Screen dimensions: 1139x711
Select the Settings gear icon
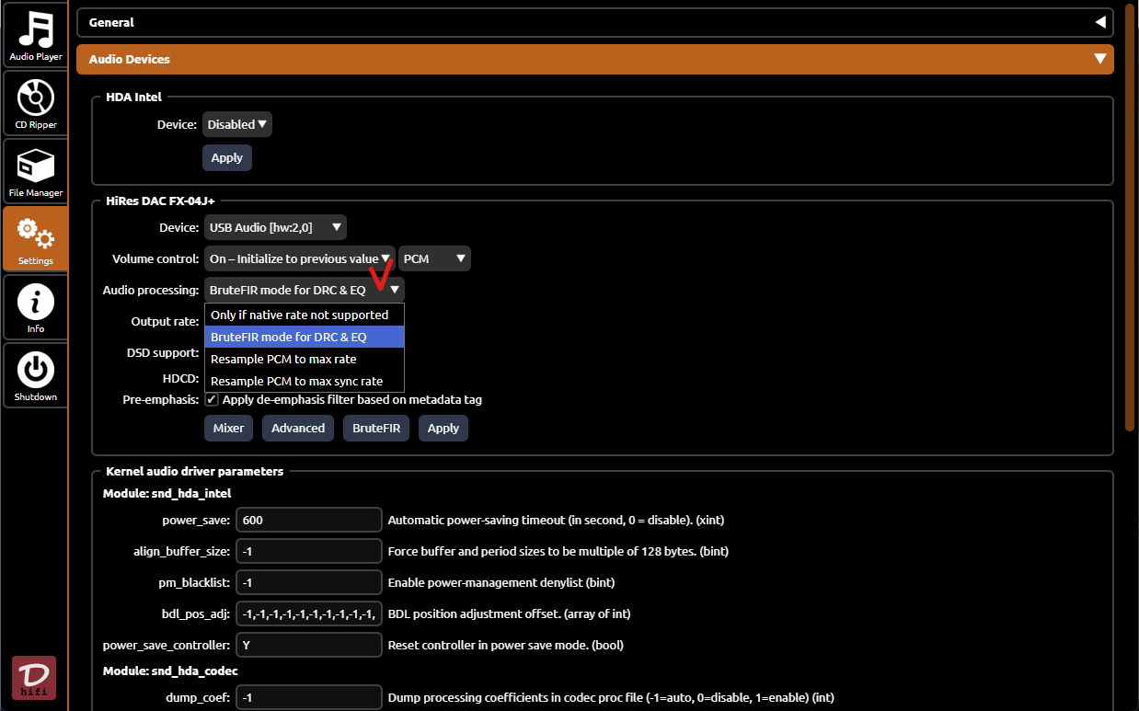tap(35, 238)
